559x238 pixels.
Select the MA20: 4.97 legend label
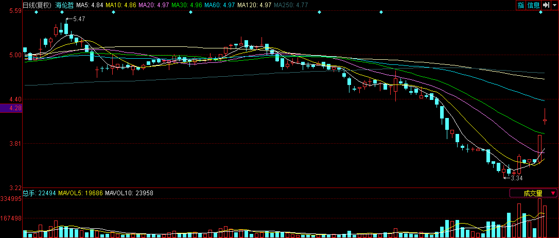click(154, 5)
